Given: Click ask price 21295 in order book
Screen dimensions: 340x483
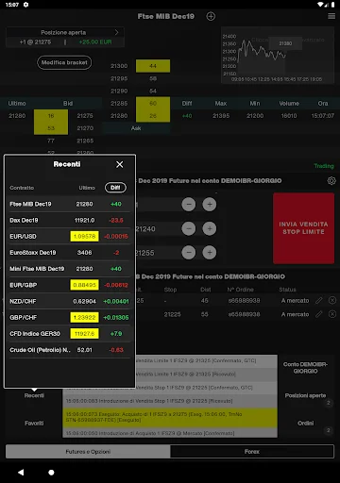Looking at the screenshot, I should coord(119,78).
